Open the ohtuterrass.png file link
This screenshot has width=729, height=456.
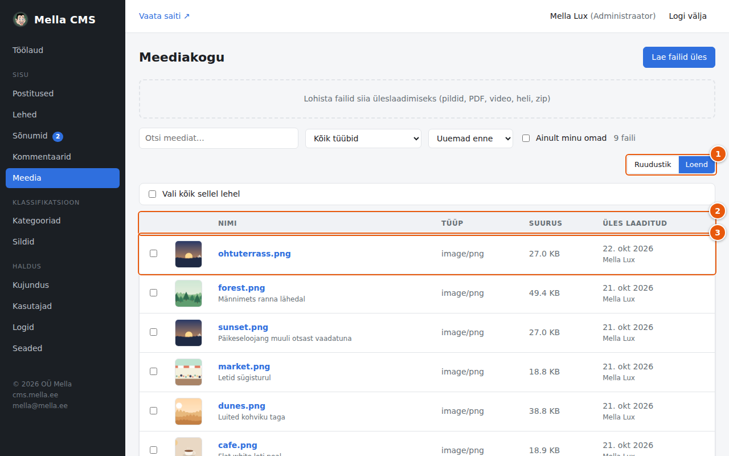pos(255,254)
